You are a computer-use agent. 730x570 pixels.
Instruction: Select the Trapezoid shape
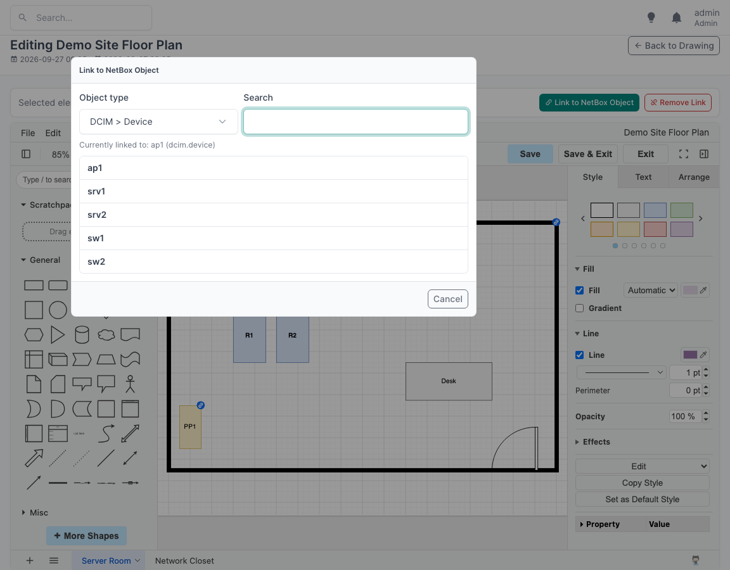[x=106, y=359]
